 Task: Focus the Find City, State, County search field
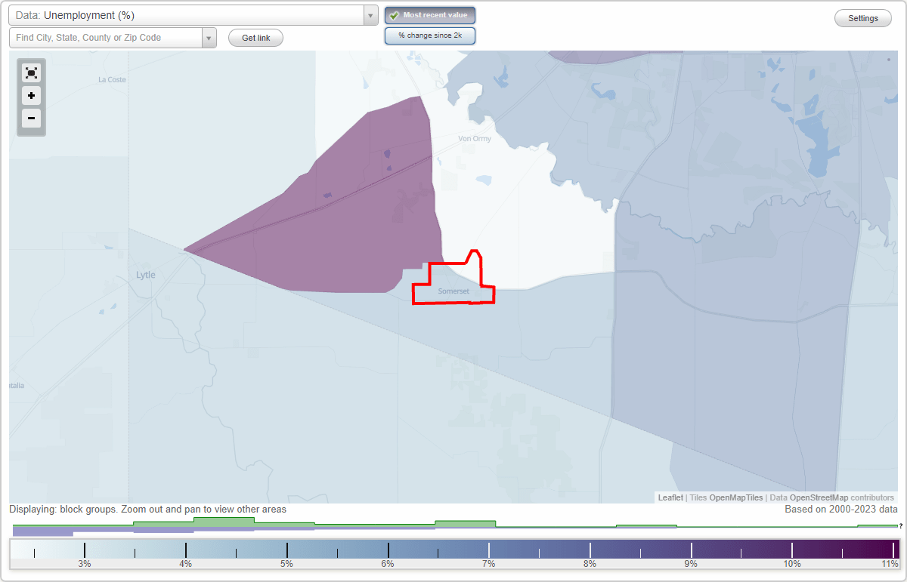106,38
